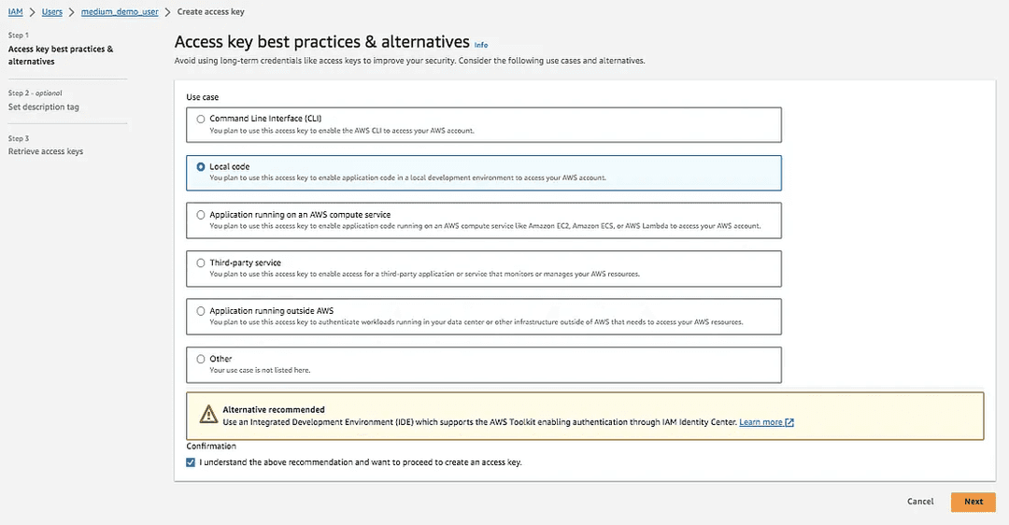Click the 'Create access key' breadcrumb text
The width and height of the screenshot is (1009, 525).
(211, 11)
